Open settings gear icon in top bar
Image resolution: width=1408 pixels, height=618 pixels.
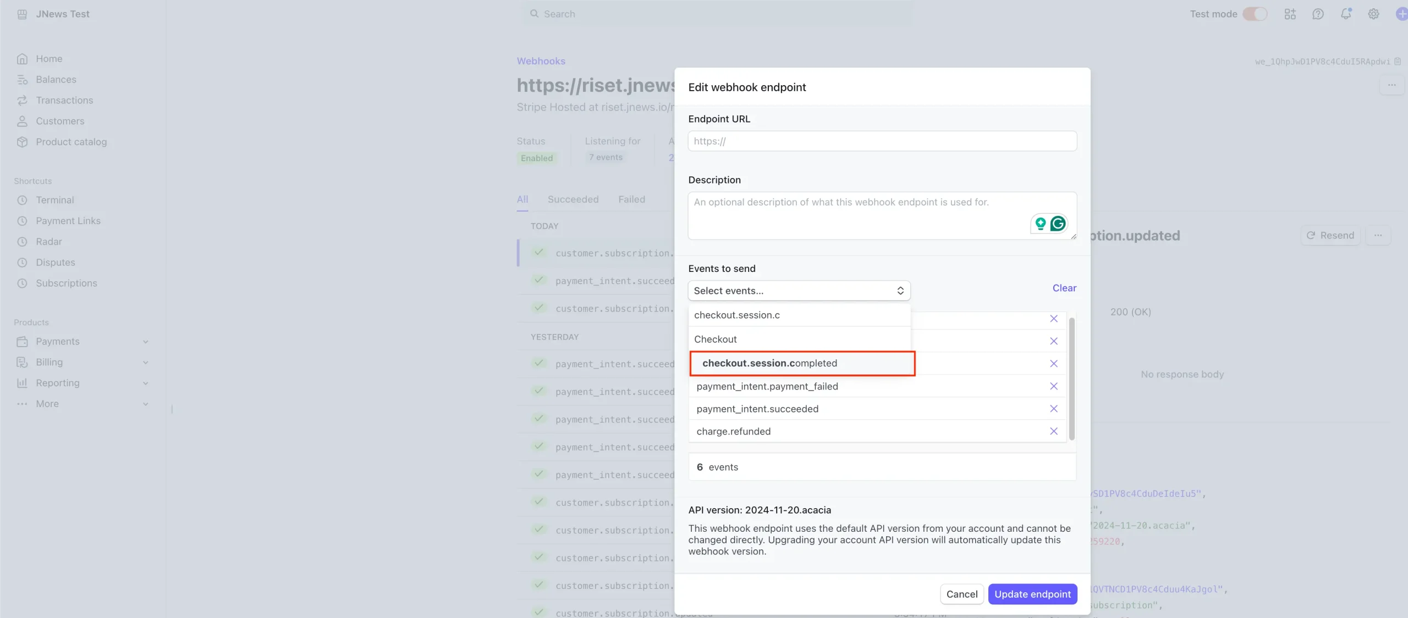[1373, 14]
